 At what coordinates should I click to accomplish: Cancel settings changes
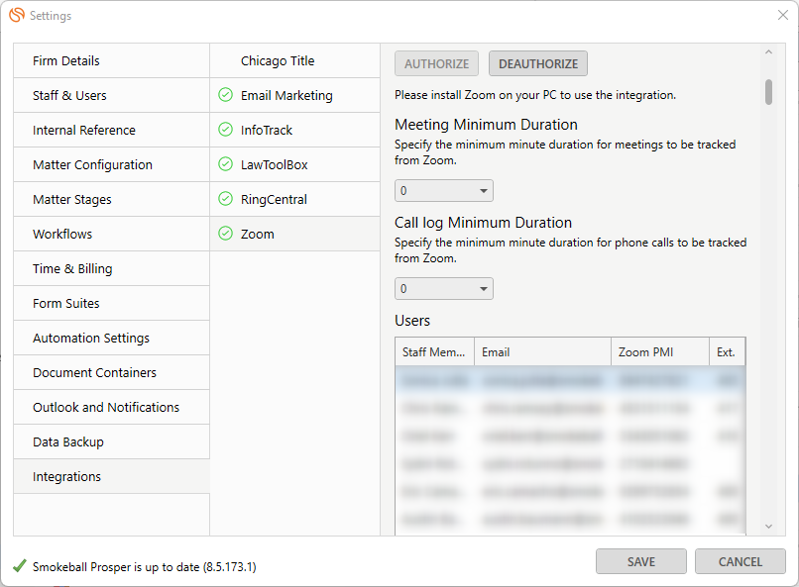[x=740, y=561]
